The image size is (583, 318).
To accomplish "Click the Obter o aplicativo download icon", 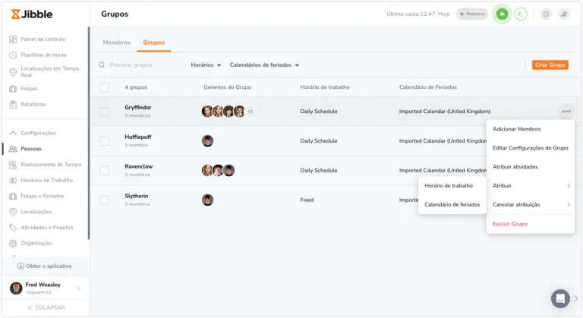I will [20, 266].
